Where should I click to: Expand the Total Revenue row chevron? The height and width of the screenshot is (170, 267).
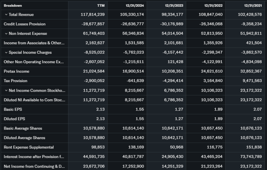pyautogui.click(x=6, y=15)
